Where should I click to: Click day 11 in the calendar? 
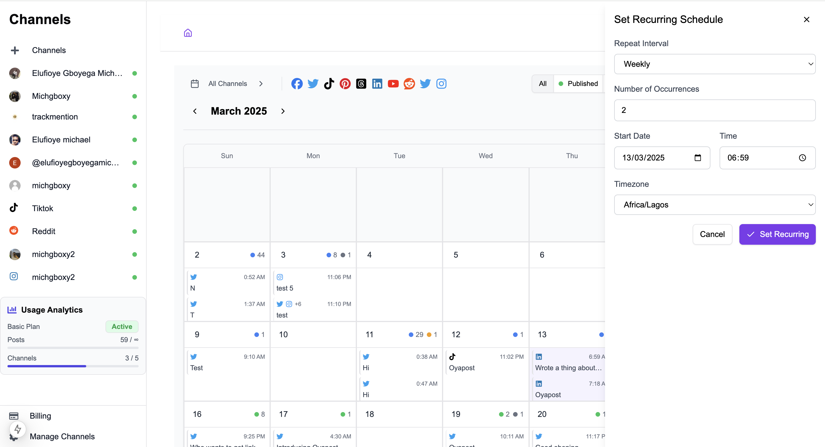point(369,334)
